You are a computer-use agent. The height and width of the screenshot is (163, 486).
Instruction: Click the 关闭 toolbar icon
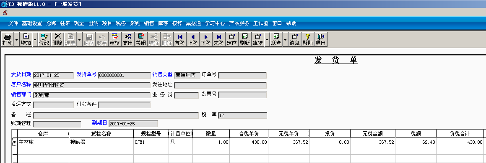[x=141, y=40]
